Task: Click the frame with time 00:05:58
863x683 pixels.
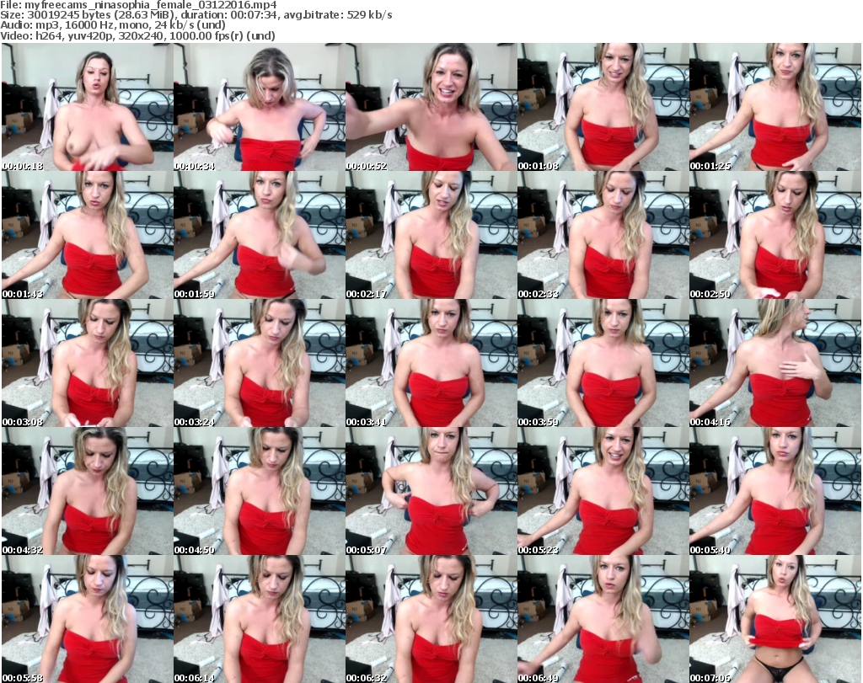Action: 88,619
